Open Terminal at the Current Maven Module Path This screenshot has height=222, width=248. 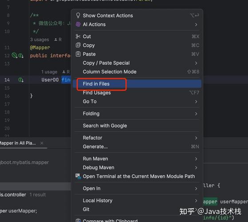(x=137, y=176)
